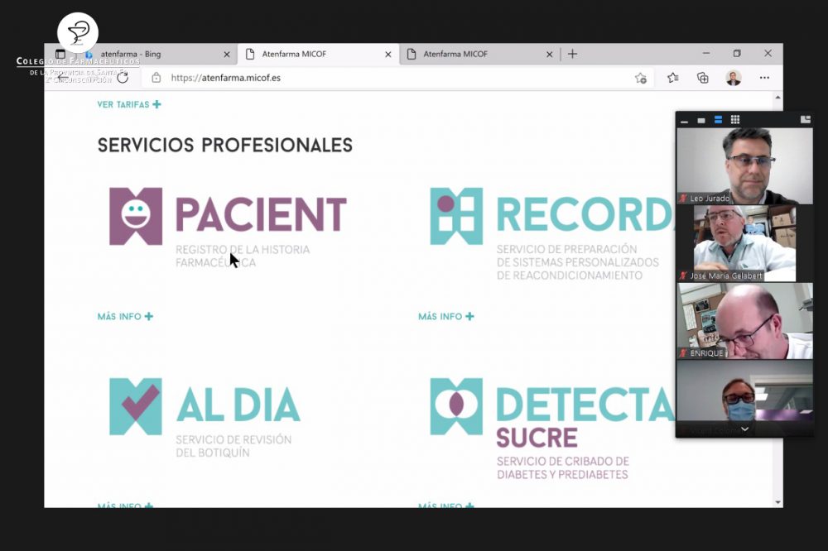Close the "atenfarma - Bing" tab
The height and width of the screenshot is (551, 828).
pos(227,55)
